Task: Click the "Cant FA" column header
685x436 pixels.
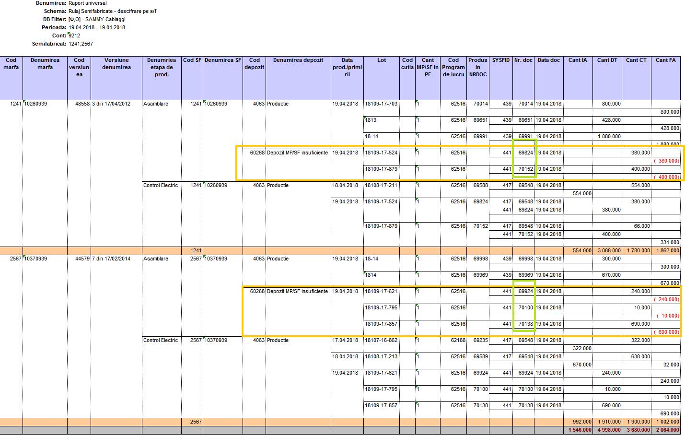Action: [x=666, y=78]
